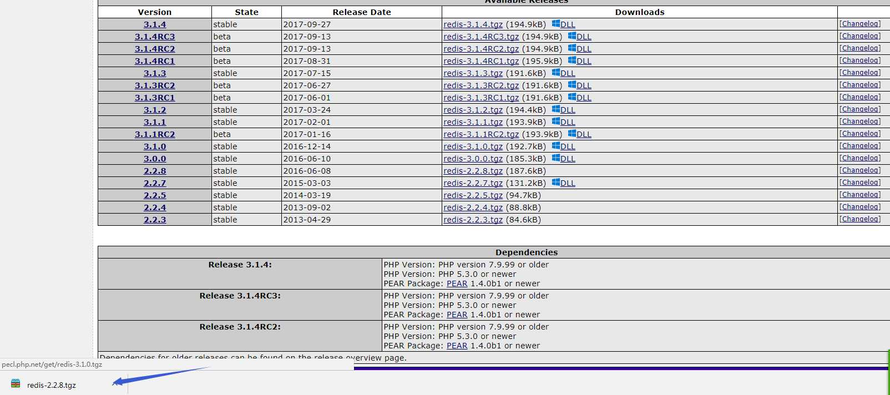This screenshot has height=395, width=890.
Task: Download redis-3.1.0.tgz package
Action: [x=473, y=146]
